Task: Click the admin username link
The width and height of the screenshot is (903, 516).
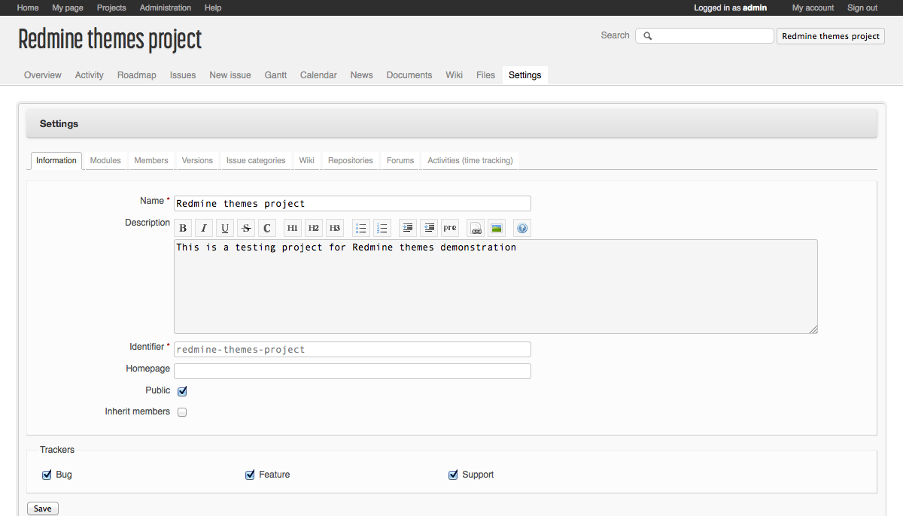Action: tap(755, 8)
